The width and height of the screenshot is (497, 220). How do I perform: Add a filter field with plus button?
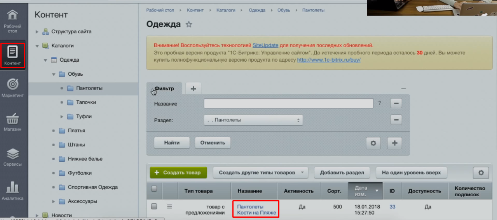(x=394, y=143)
